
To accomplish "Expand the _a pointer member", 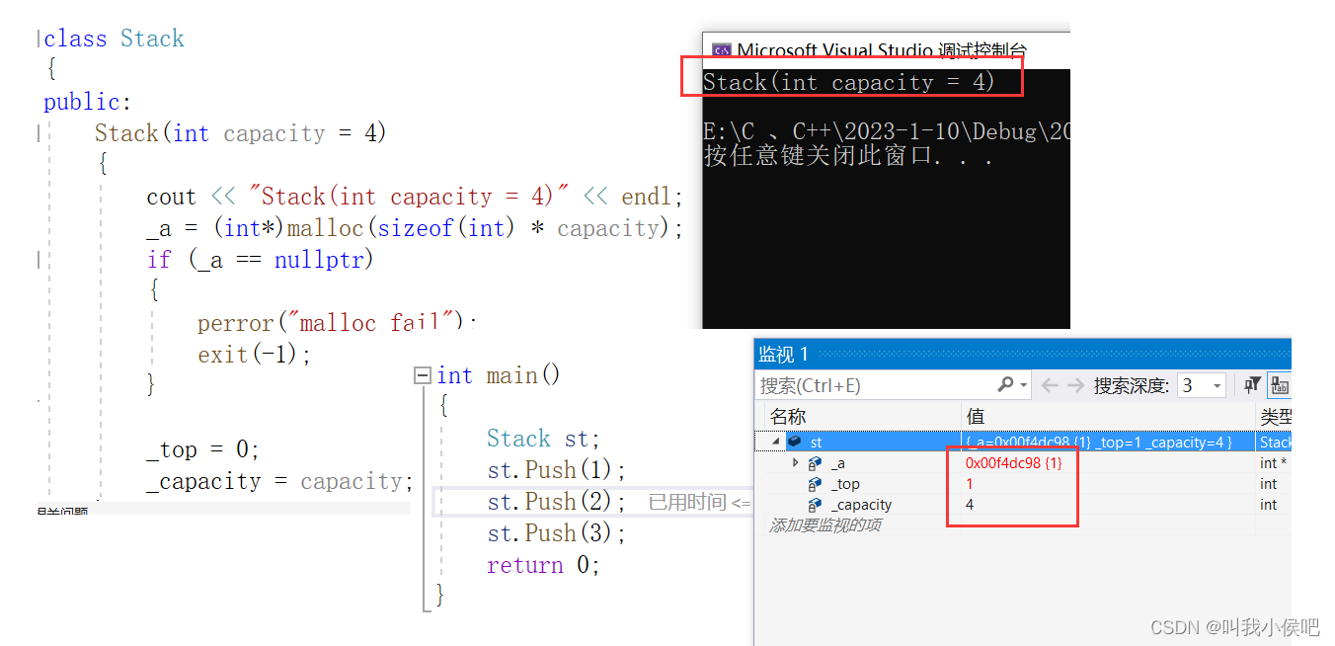I will coord(796,462).
